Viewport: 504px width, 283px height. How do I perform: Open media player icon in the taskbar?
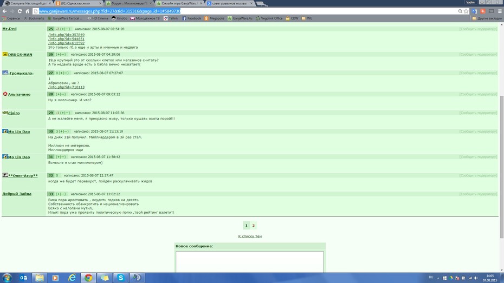tap(56, 278)
